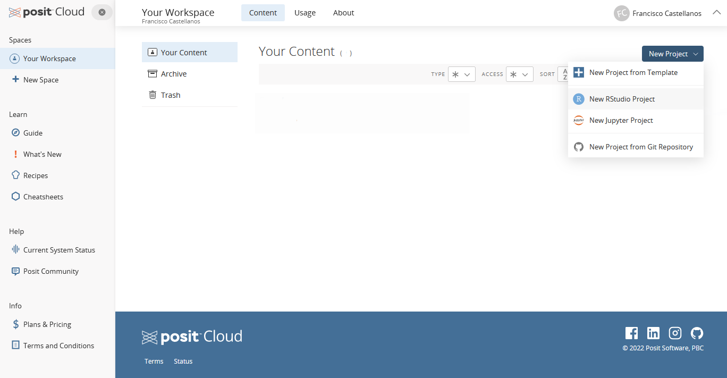This screenshot has height=378, width=727.
Task: Choose New Project from Git Repository
Action: click(636, 147)
